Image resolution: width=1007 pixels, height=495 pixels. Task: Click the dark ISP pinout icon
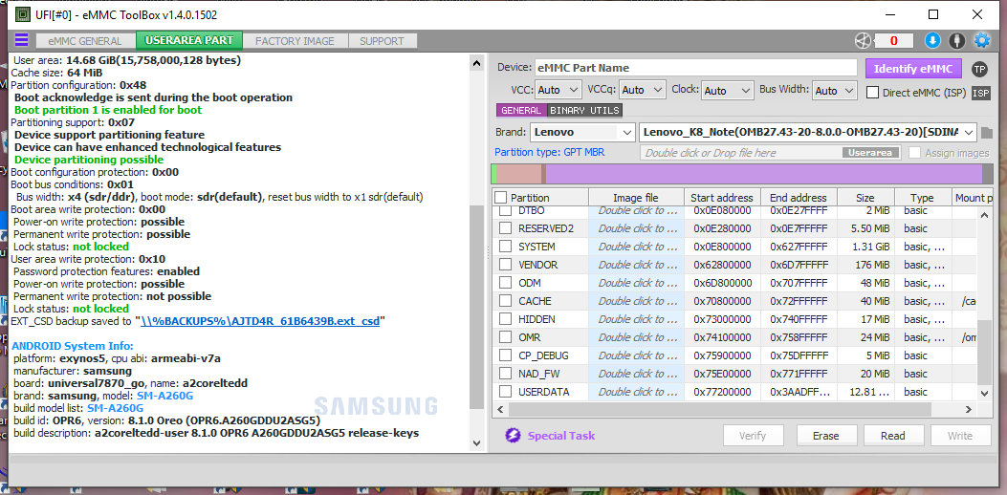pyautogui.click(x=980, y=93)
